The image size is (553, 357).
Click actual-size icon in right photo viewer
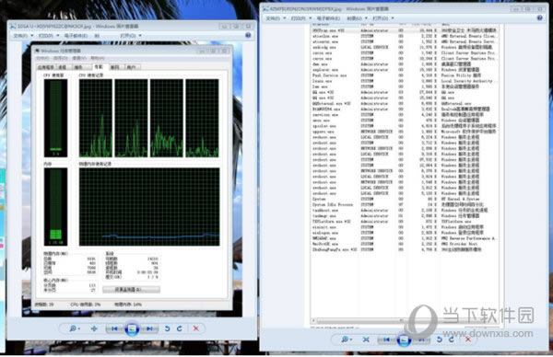(366, 340)
